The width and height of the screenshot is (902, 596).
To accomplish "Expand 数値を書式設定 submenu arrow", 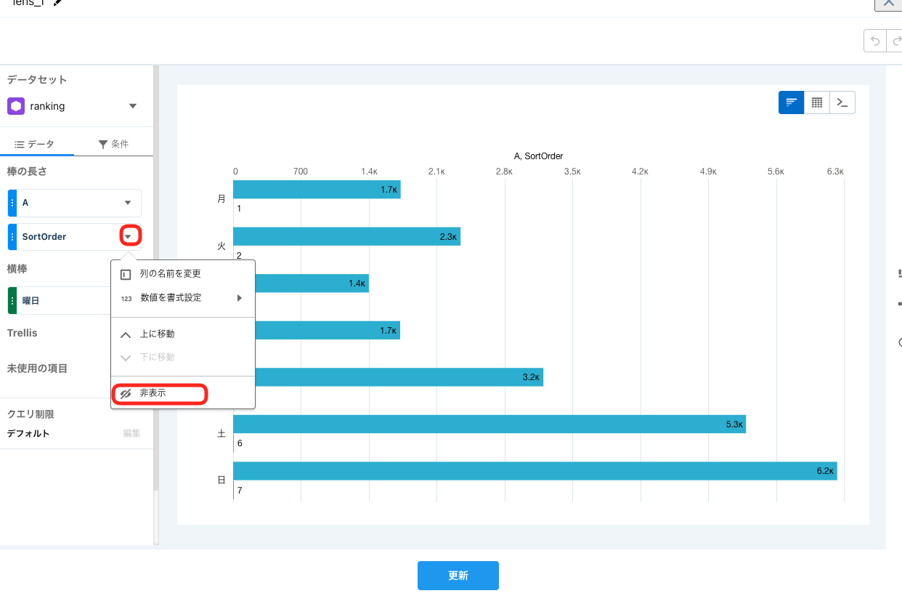I will point(240,297).
